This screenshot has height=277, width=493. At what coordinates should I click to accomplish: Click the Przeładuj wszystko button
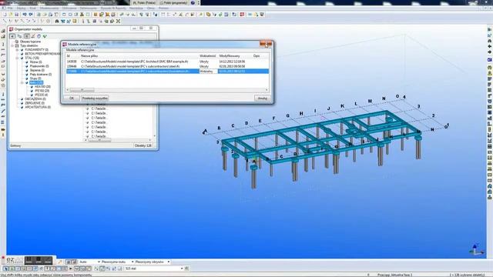95,98
